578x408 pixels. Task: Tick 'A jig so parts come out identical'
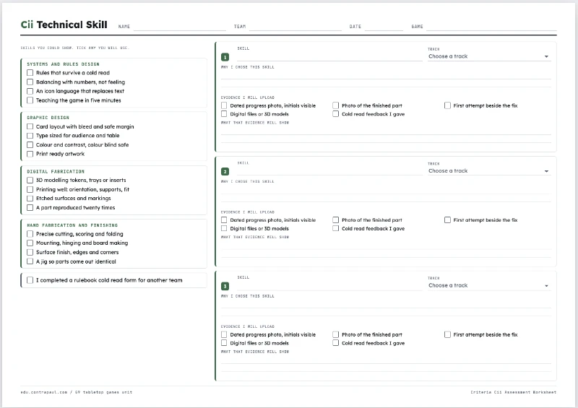tap(30, 261)
